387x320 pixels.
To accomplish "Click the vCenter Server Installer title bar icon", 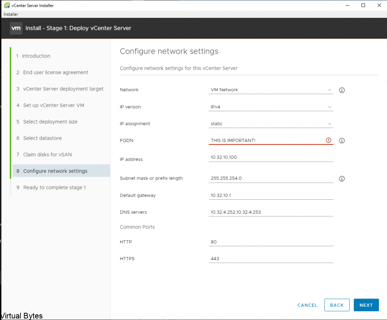I will point(7,5).
